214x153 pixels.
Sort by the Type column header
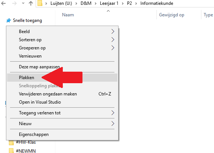[208, 15]
